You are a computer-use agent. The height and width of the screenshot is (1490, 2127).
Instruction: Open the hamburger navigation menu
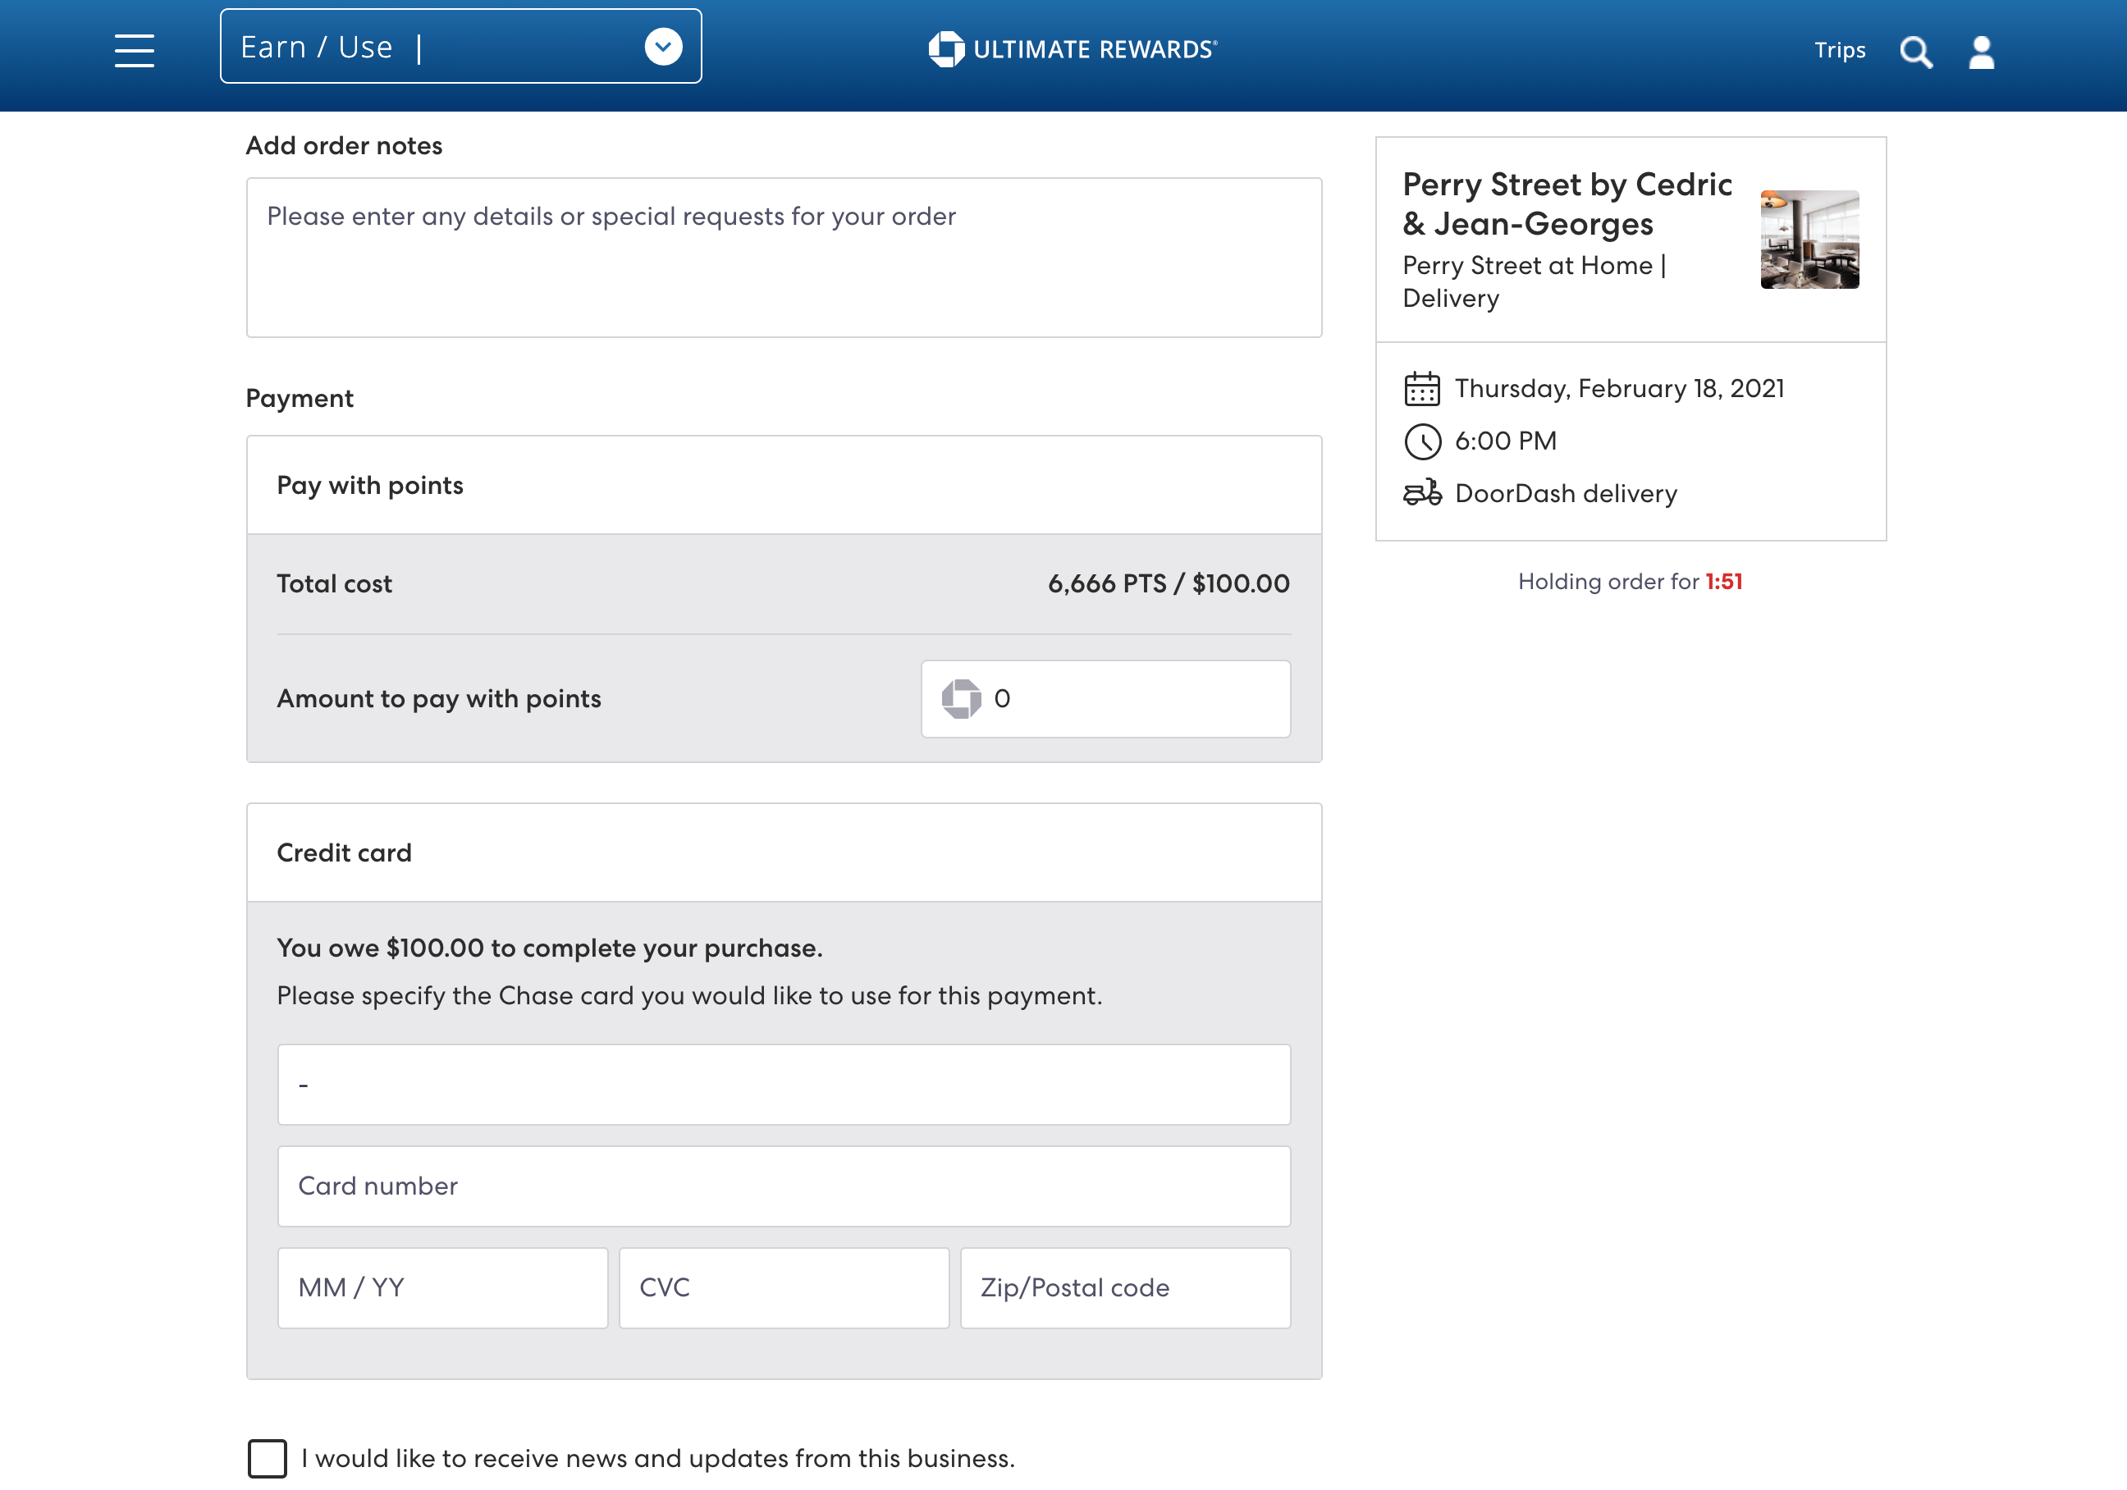point(134,52)
